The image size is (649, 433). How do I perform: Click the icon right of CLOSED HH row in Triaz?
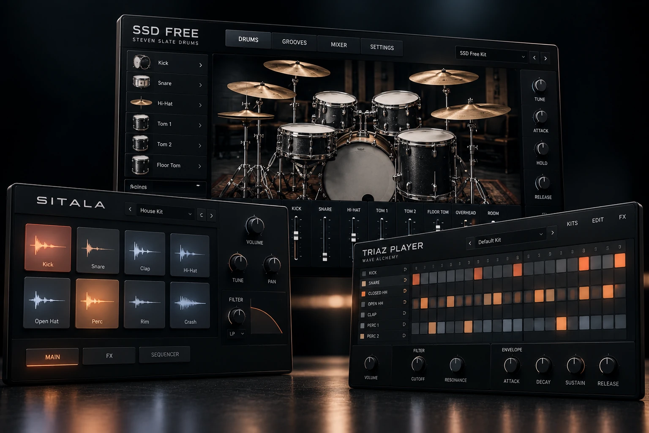tap(405, 291)
